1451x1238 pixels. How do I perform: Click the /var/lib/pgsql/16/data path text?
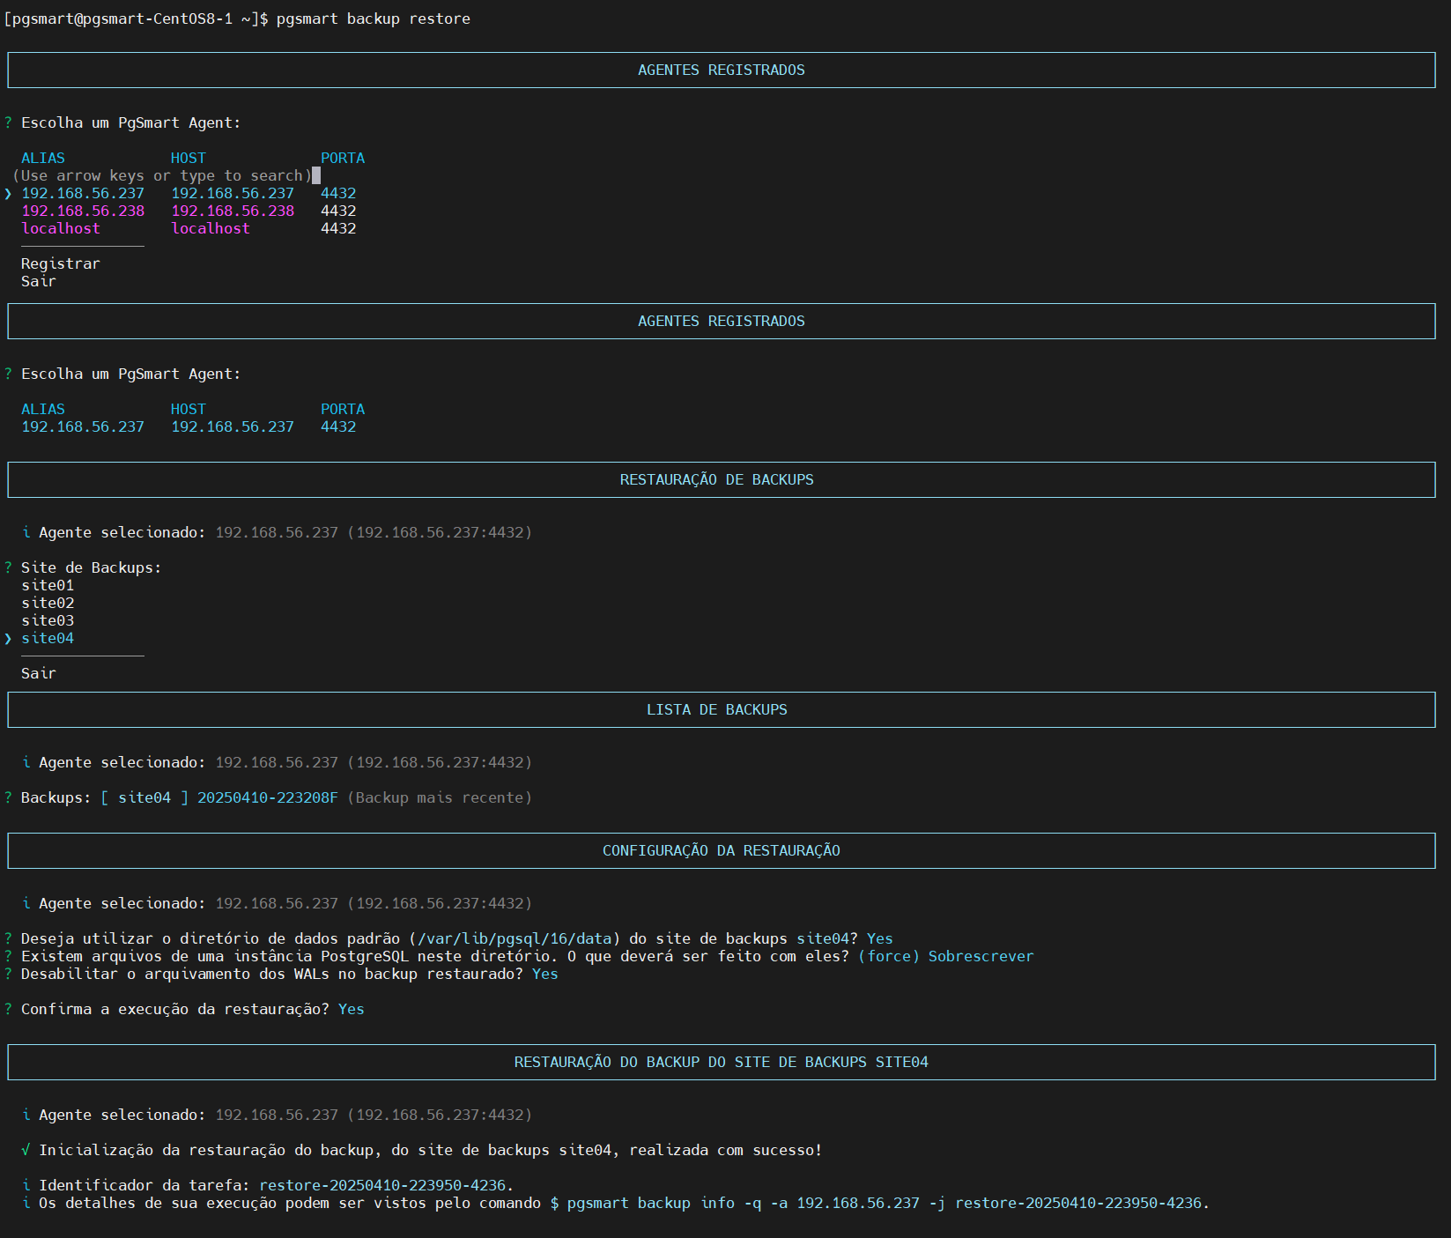coord(515,938)
